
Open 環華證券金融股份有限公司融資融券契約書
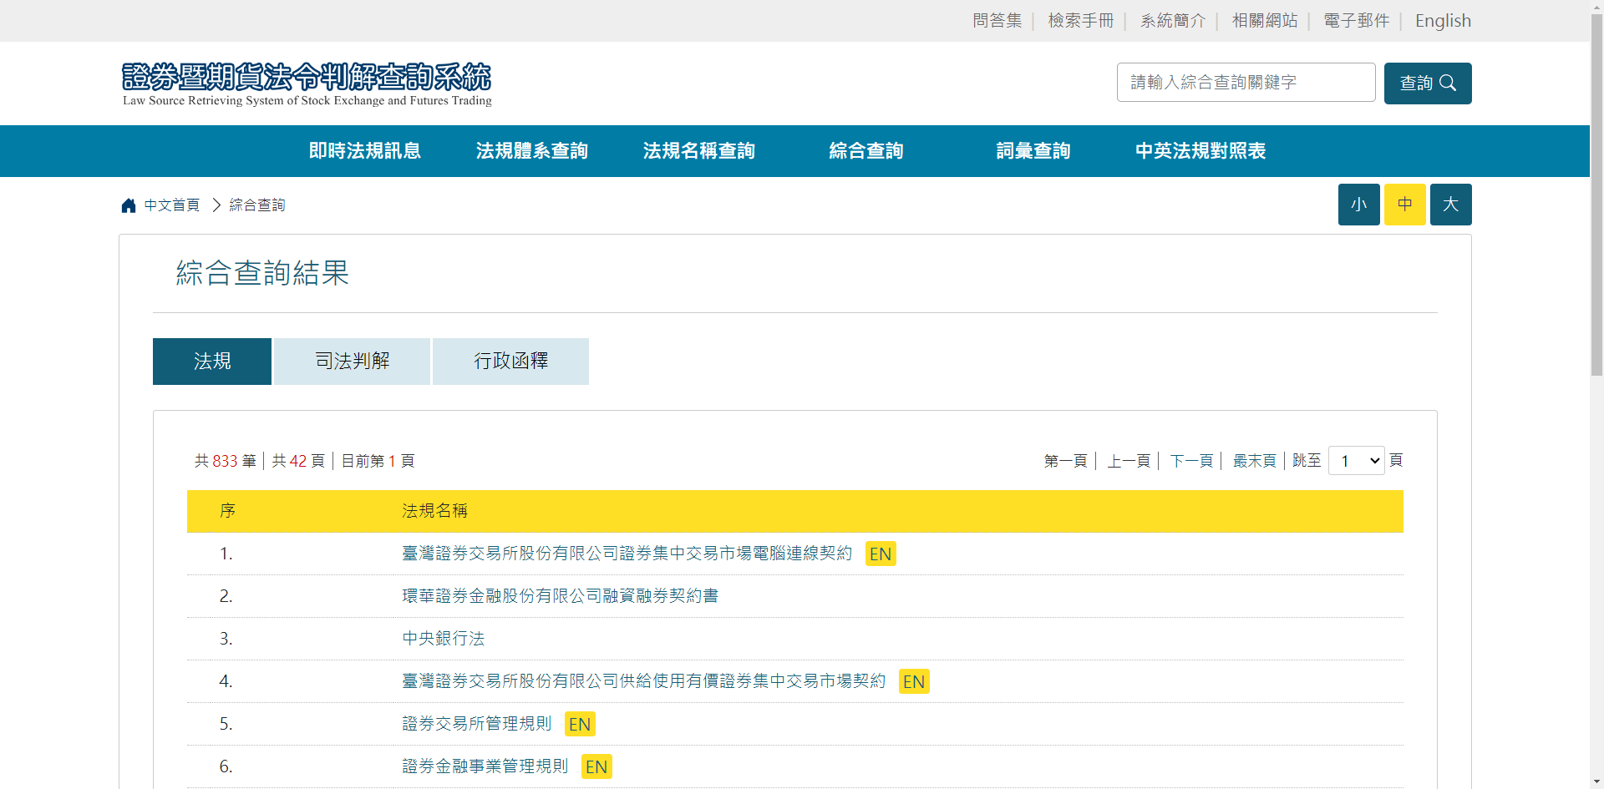click(x=561, y=596)
